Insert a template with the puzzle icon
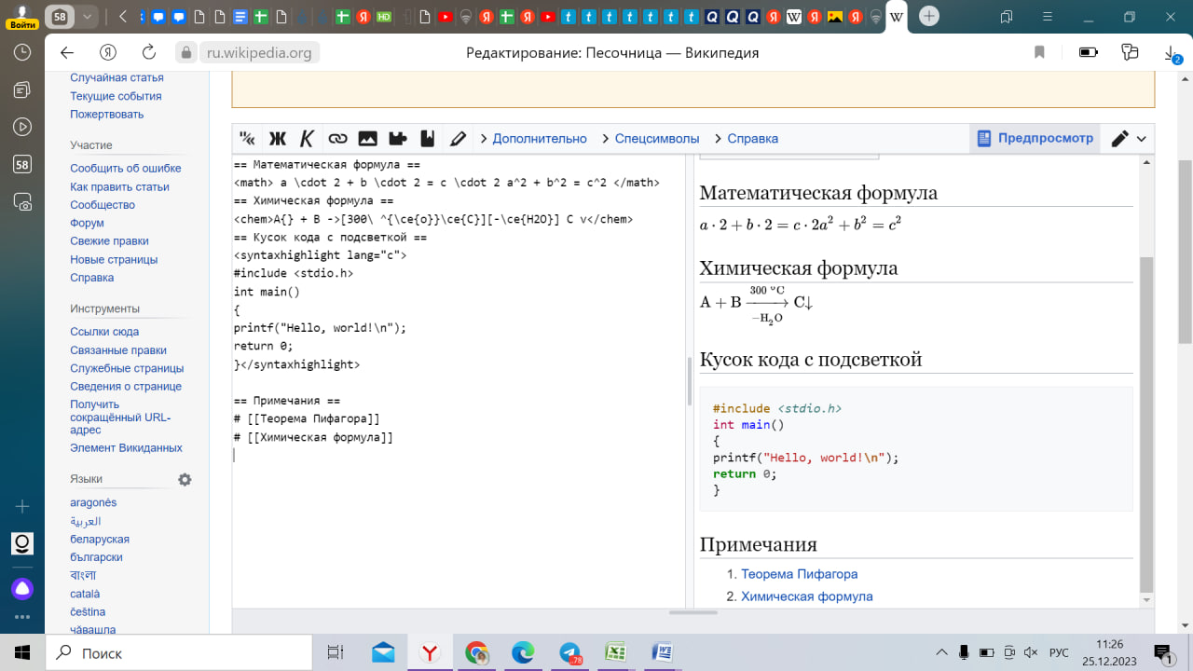The height and width of the screenshot is (671, 1193). click(x=398, y=139)
